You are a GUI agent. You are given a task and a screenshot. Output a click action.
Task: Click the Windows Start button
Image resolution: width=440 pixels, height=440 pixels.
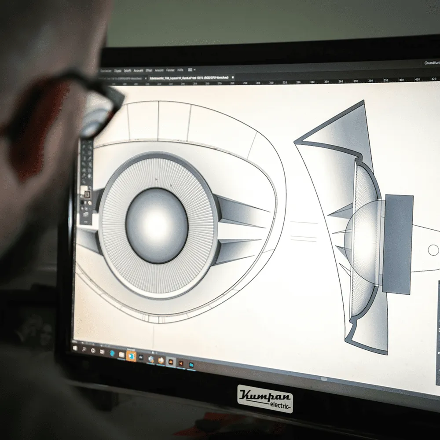tap(75, 348)
